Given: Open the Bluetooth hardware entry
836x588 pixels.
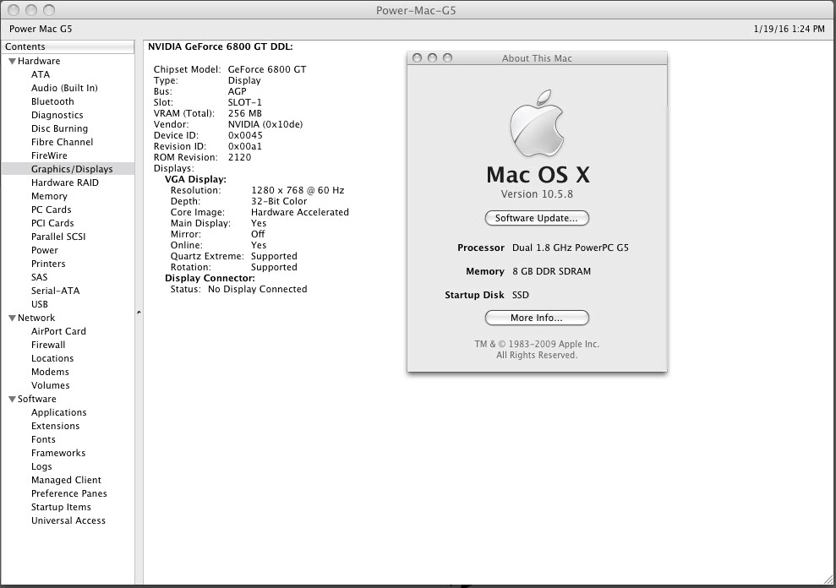Looking at the screenshot, I should click(x=52, y=101).
